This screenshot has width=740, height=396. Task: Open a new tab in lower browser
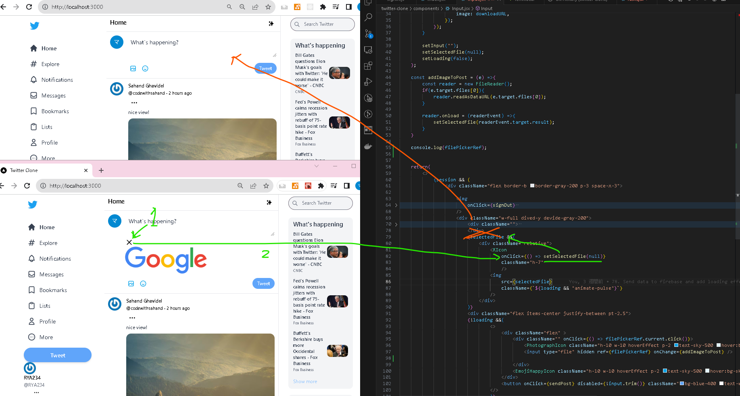click(x=101, y=170)
